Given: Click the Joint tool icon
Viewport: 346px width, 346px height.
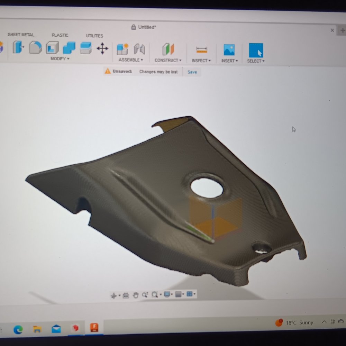Looking at the screenshot, I should 139,49.
